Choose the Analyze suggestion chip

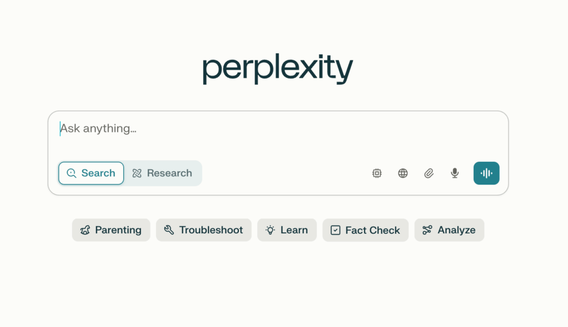point(449,230)
